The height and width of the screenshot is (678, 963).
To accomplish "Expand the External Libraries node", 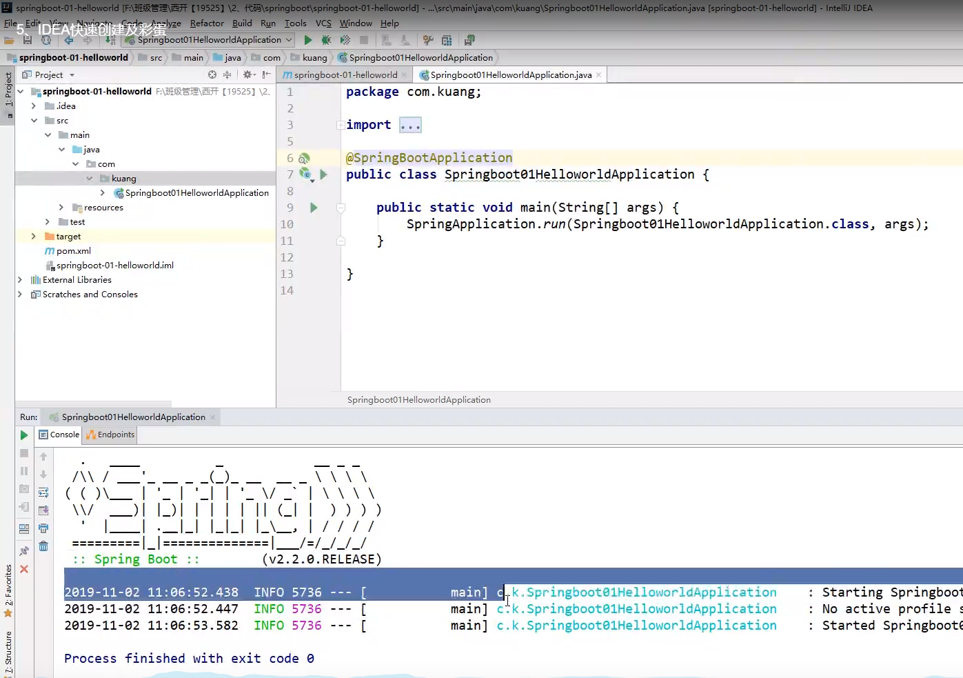I will (20, 280).
